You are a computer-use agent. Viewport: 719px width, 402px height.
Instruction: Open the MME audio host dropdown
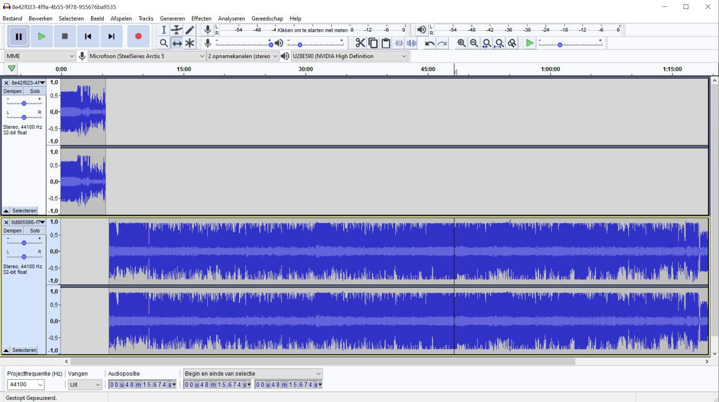pyautogui.click(x=40, y=56)
